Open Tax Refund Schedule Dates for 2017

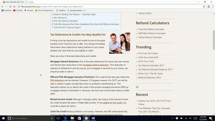tap(155, 70)
